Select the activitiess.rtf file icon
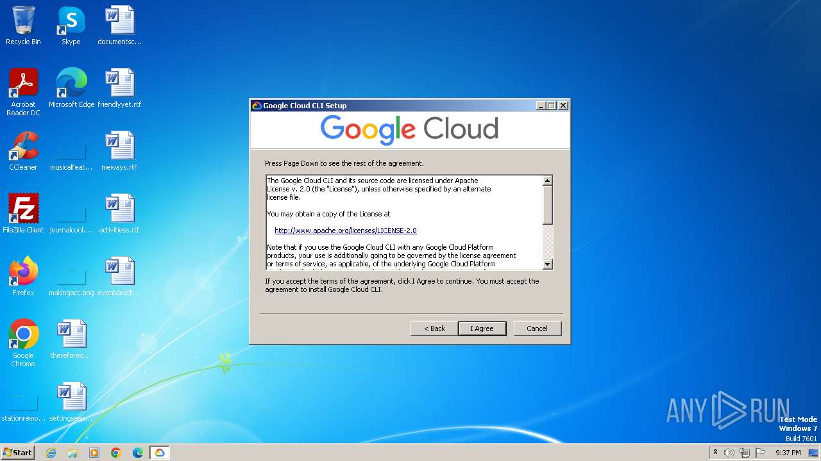This screenshot has width=821, height=461. [120, 214]
